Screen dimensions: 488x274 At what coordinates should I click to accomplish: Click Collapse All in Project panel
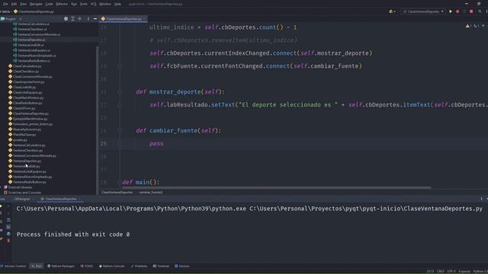pyautogui.click(x=79, y=19)
